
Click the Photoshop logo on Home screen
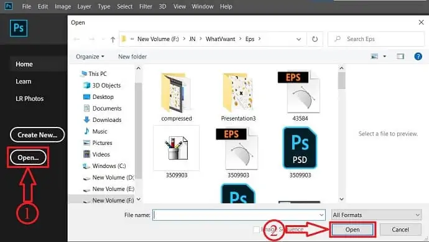click(19, 28)
